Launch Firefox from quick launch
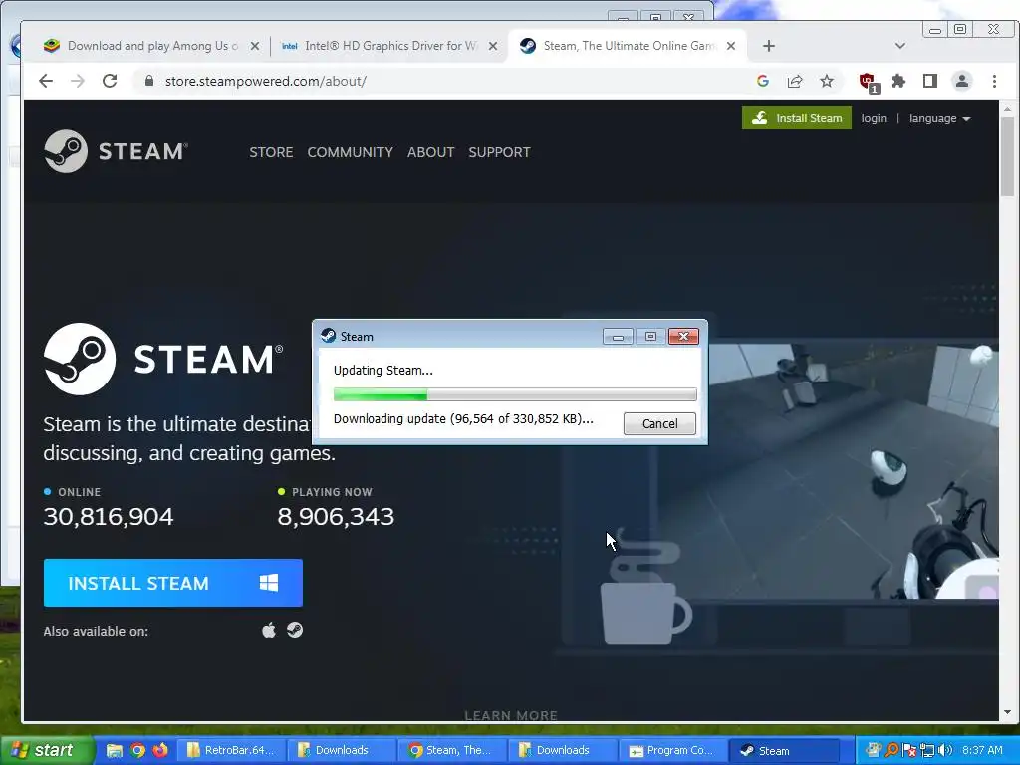Screen dimensions: 1020x765 pos(160,750)
